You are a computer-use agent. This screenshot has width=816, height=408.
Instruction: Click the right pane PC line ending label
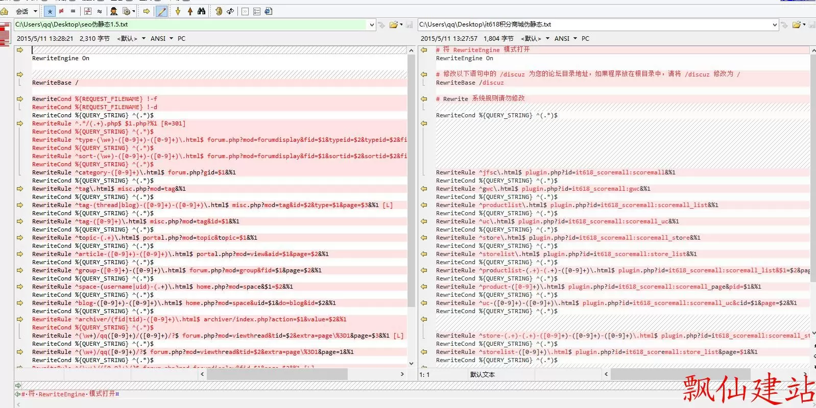(586, 39)
